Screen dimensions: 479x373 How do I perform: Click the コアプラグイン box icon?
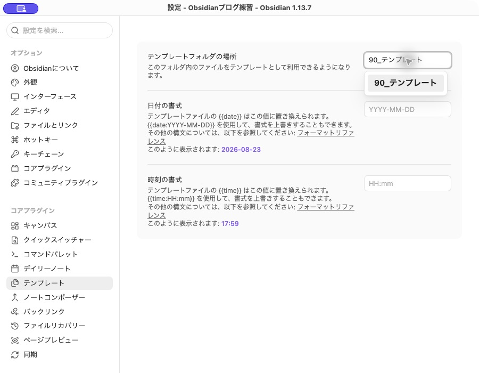click(x=15, y=168)
